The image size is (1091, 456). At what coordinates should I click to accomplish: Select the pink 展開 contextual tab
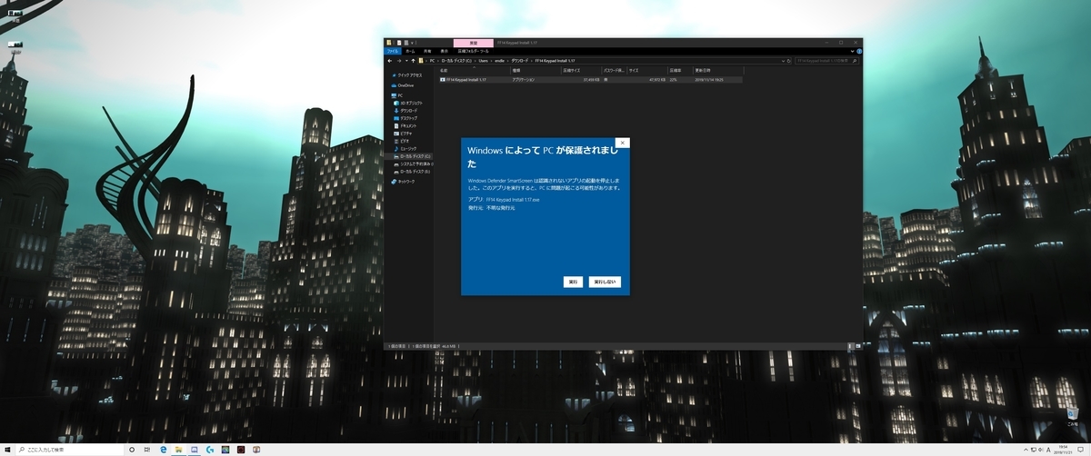click(473, 43)
